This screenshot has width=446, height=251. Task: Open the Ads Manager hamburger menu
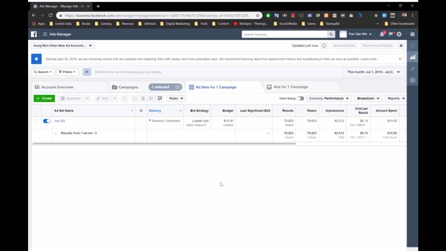pos(45,34)
